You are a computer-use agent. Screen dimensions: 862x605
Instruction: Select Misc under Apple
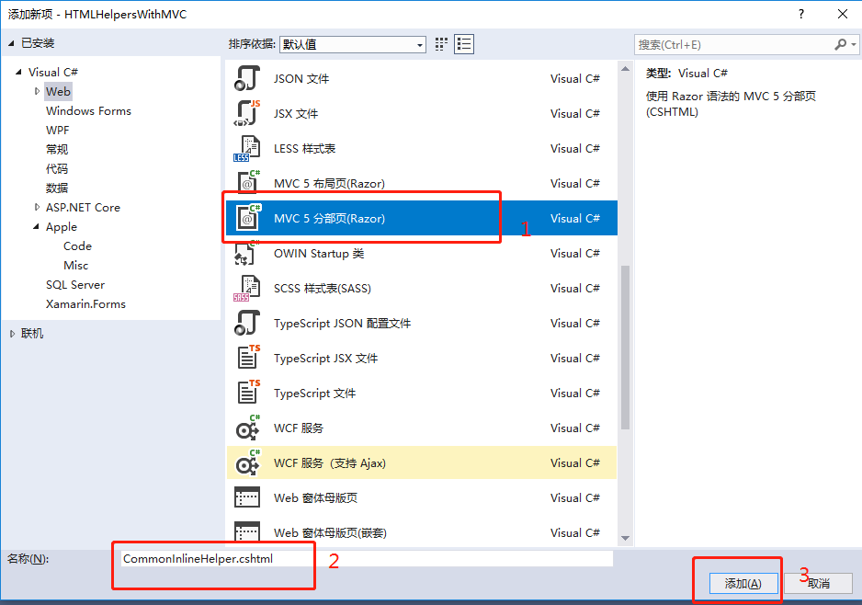(x=76, y=265)
